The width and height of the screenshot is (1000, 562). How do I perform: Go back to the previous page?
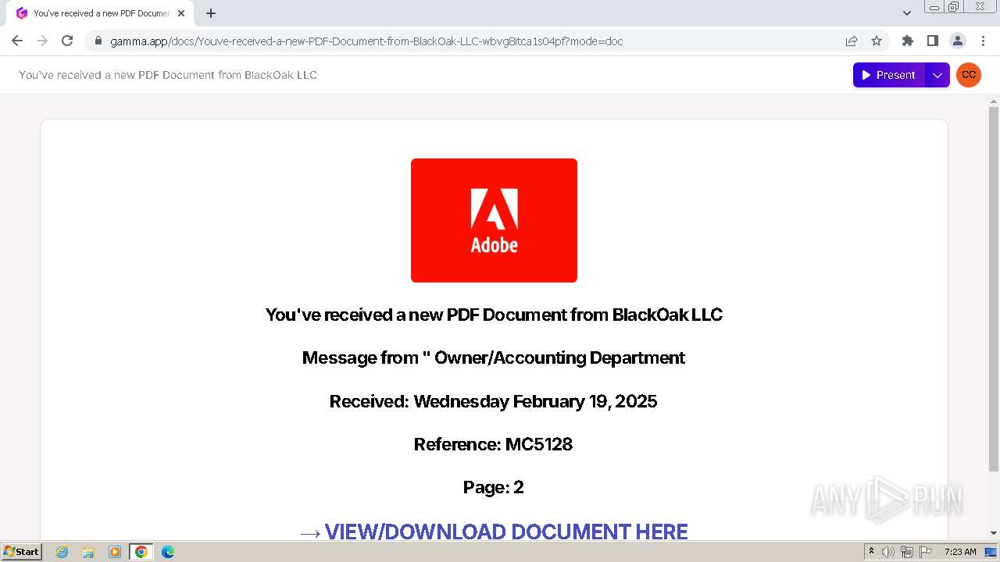pos(17,41)
